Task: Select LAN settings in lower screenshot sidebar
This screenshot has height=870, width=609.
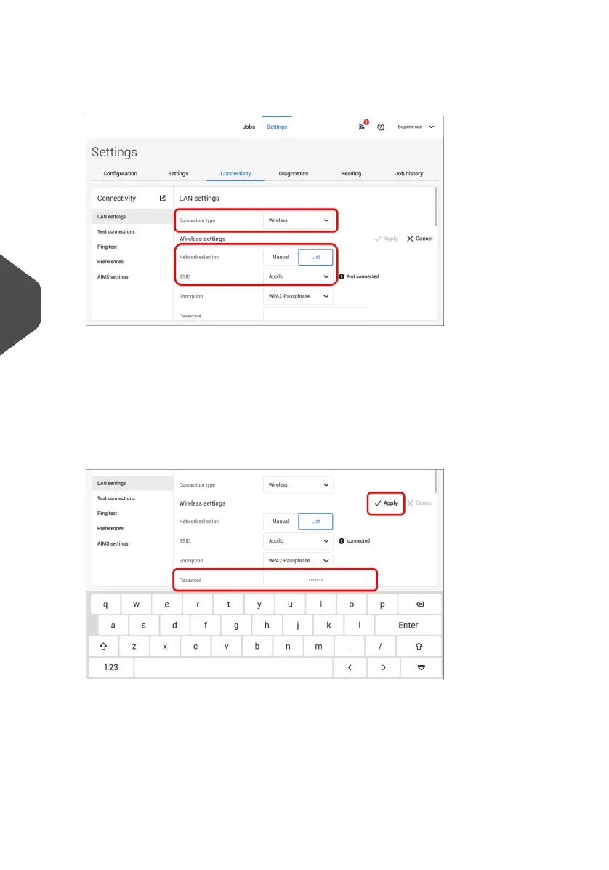Action: pyautogui.click(x=132, y=483)
